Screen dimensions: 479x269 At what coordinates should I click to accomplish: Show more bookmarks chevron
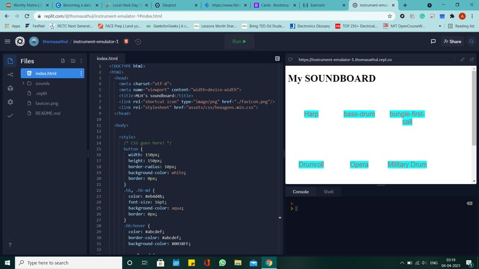click(x=440, y=26)
